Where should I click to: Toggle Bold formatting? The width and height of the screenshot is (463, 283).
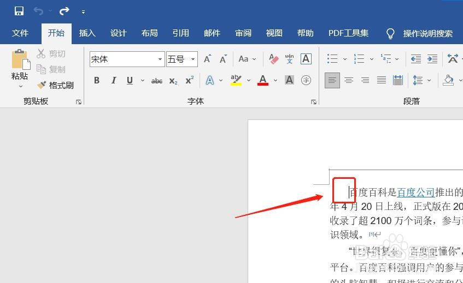coord(97,80)
